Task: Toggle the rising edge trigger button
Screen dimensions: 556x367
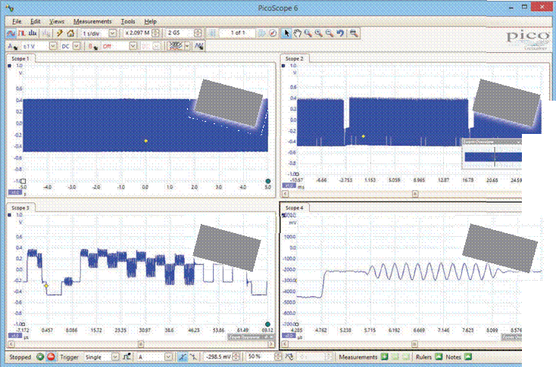Action: 183,356
